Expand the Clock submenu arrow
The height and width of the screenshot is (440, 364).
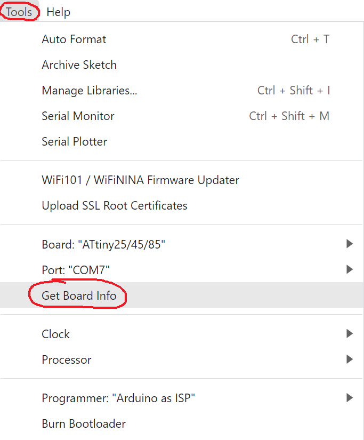(350, 334)
